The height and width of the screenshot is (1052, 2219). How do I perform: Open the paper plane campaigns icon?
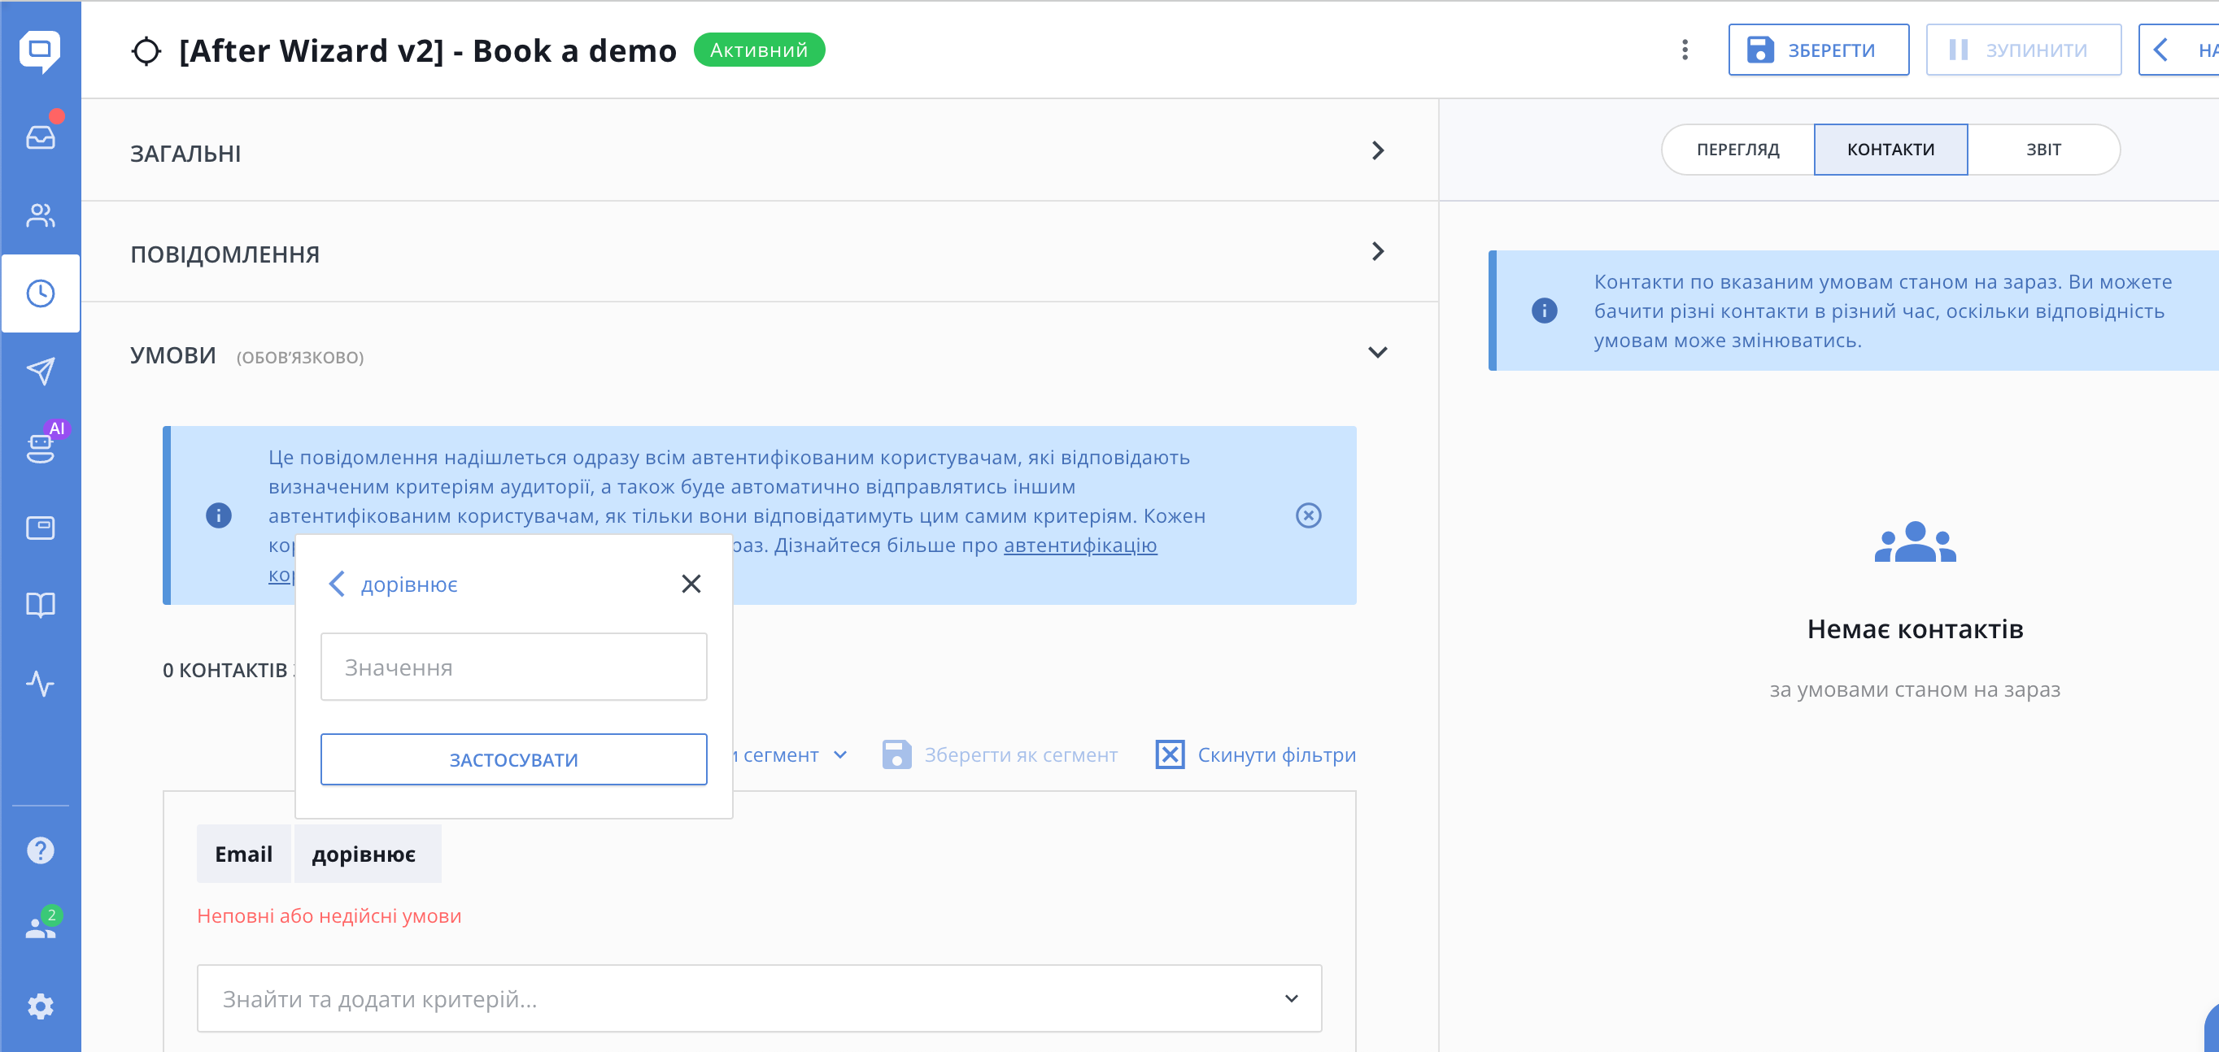(x=40, y=371)
